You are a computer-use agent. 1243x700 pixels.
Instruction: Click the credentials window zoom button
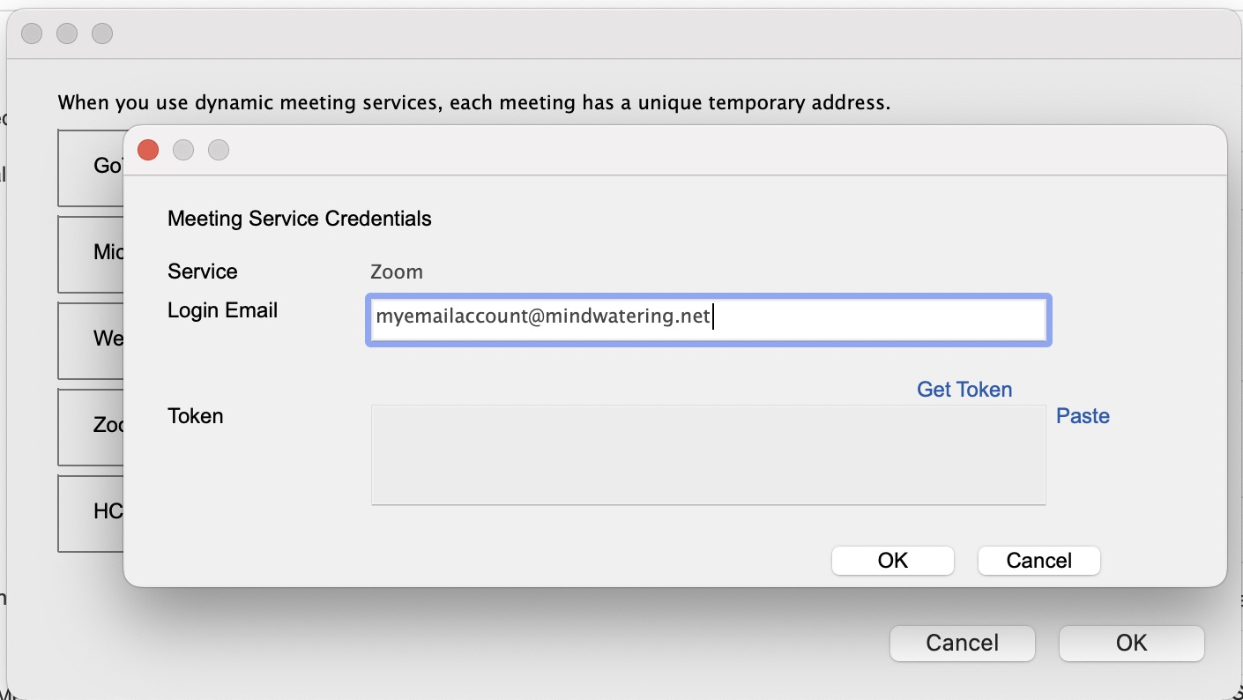(x=218, y=150)
